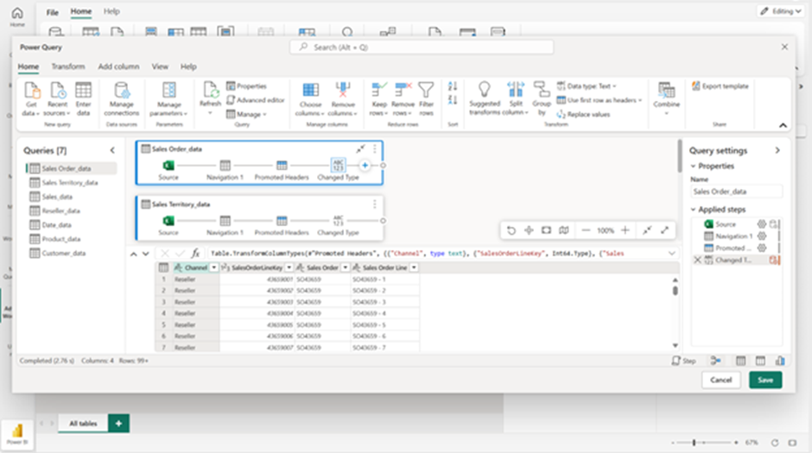Toggle diagram fullscreen expand
This screenshot has height=453, width=812.
pyautogui.click(x=664, y=230)
